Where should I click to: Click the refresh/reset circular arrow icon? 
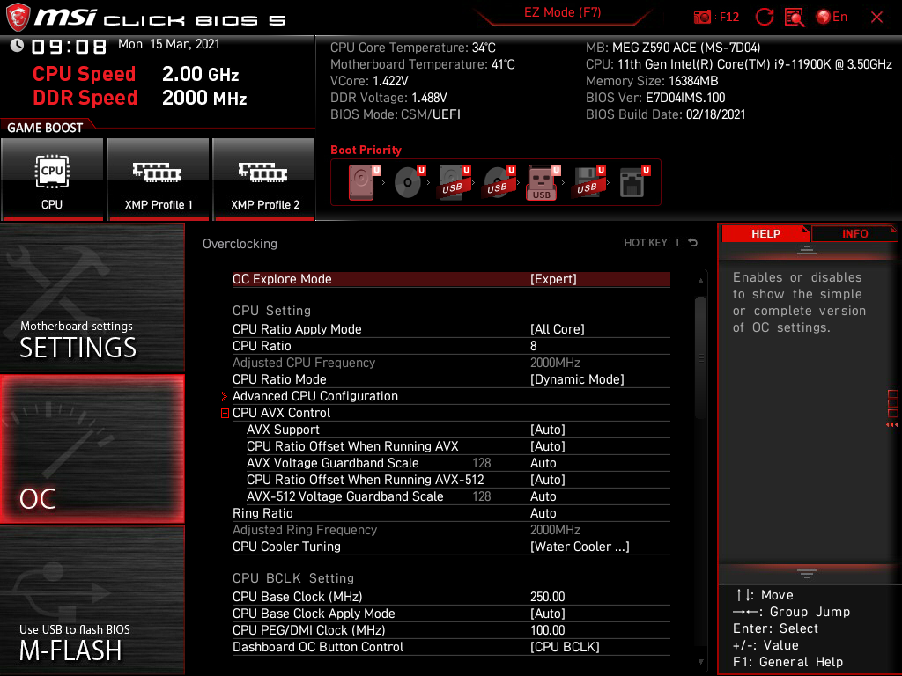point(764,18)
